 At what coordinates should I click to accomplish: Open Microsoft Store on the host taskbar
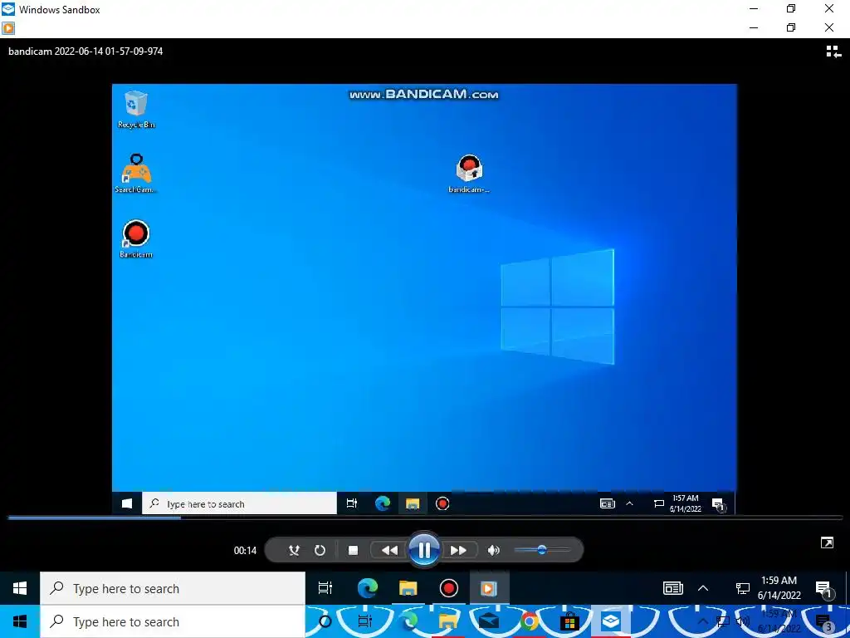tap(569, 621)
